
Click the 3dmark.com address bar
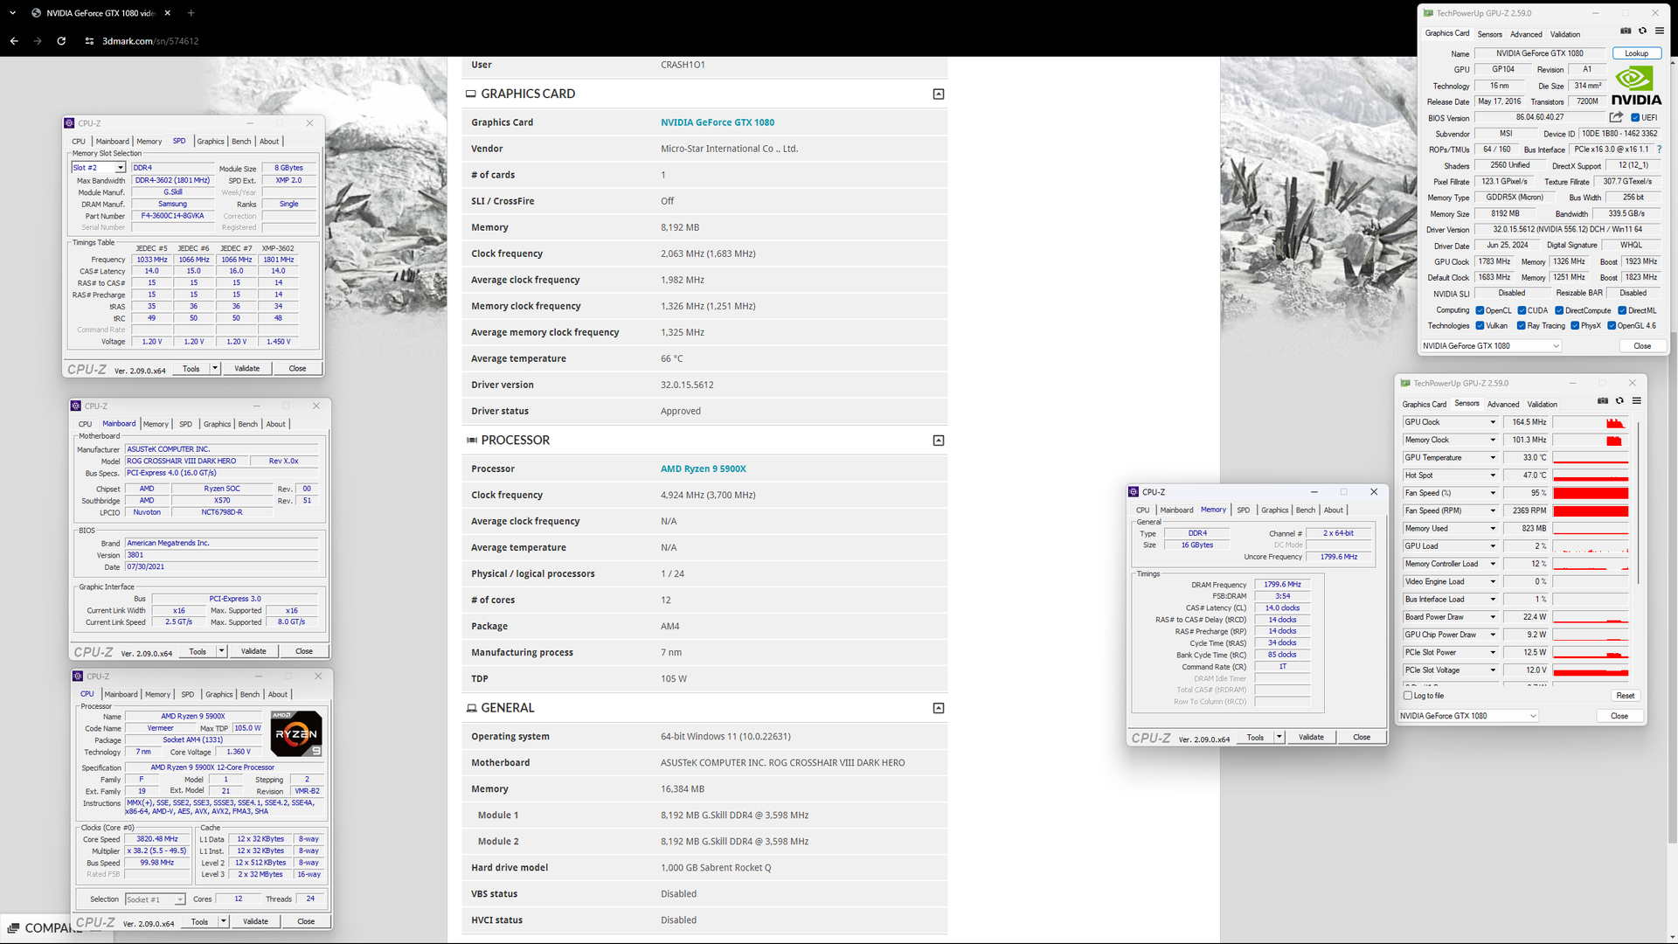click(x=150, y=41)
